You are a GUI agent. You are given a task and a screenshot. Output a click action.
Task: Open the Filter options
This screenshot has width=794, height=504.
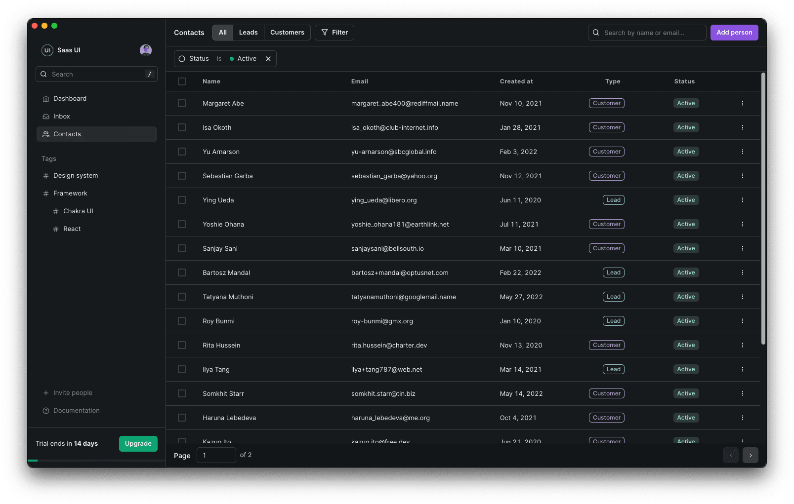pyautogui.click(x=334, y=32)
